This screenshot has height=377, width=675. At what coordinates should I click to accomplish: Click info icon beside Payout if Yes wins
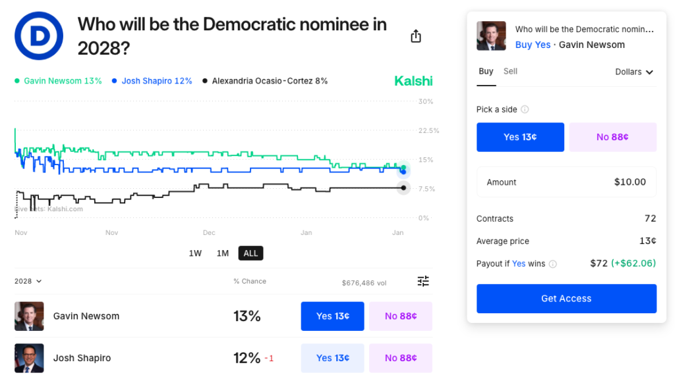click(x=552, y=264)
